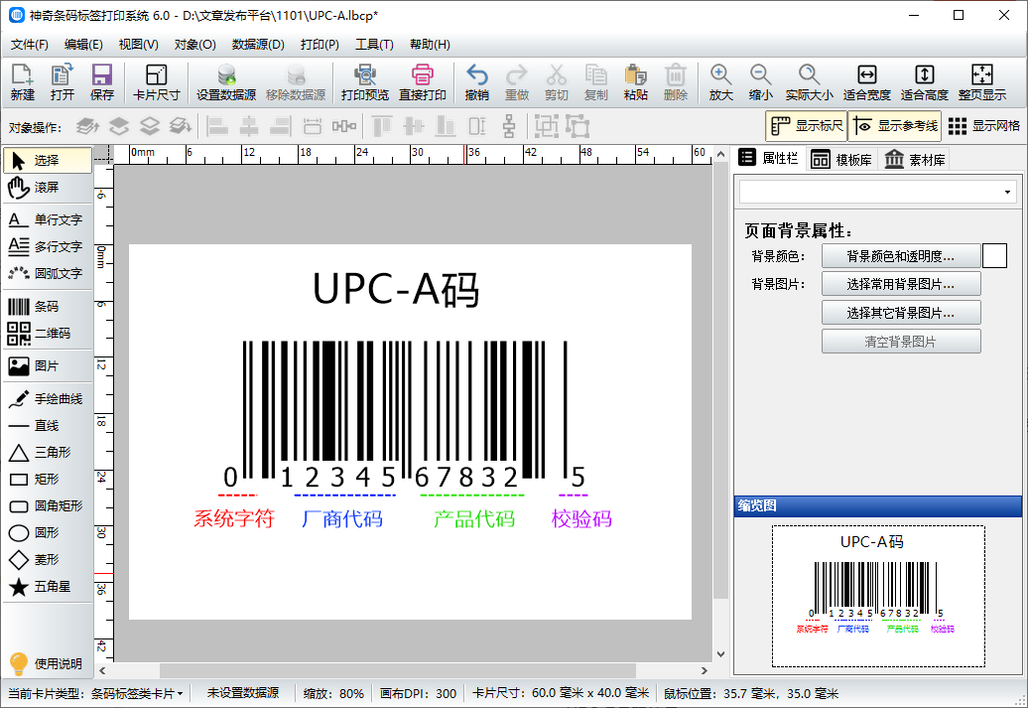Activate the 滚屏 hand tool

tap(48, 188)
